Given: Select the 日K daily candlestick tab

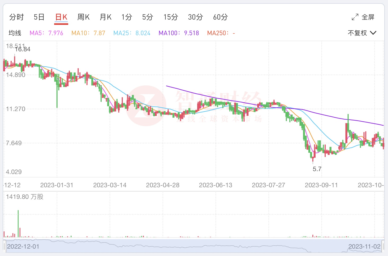Looking at the screenshot, I should tap(61, 17).
